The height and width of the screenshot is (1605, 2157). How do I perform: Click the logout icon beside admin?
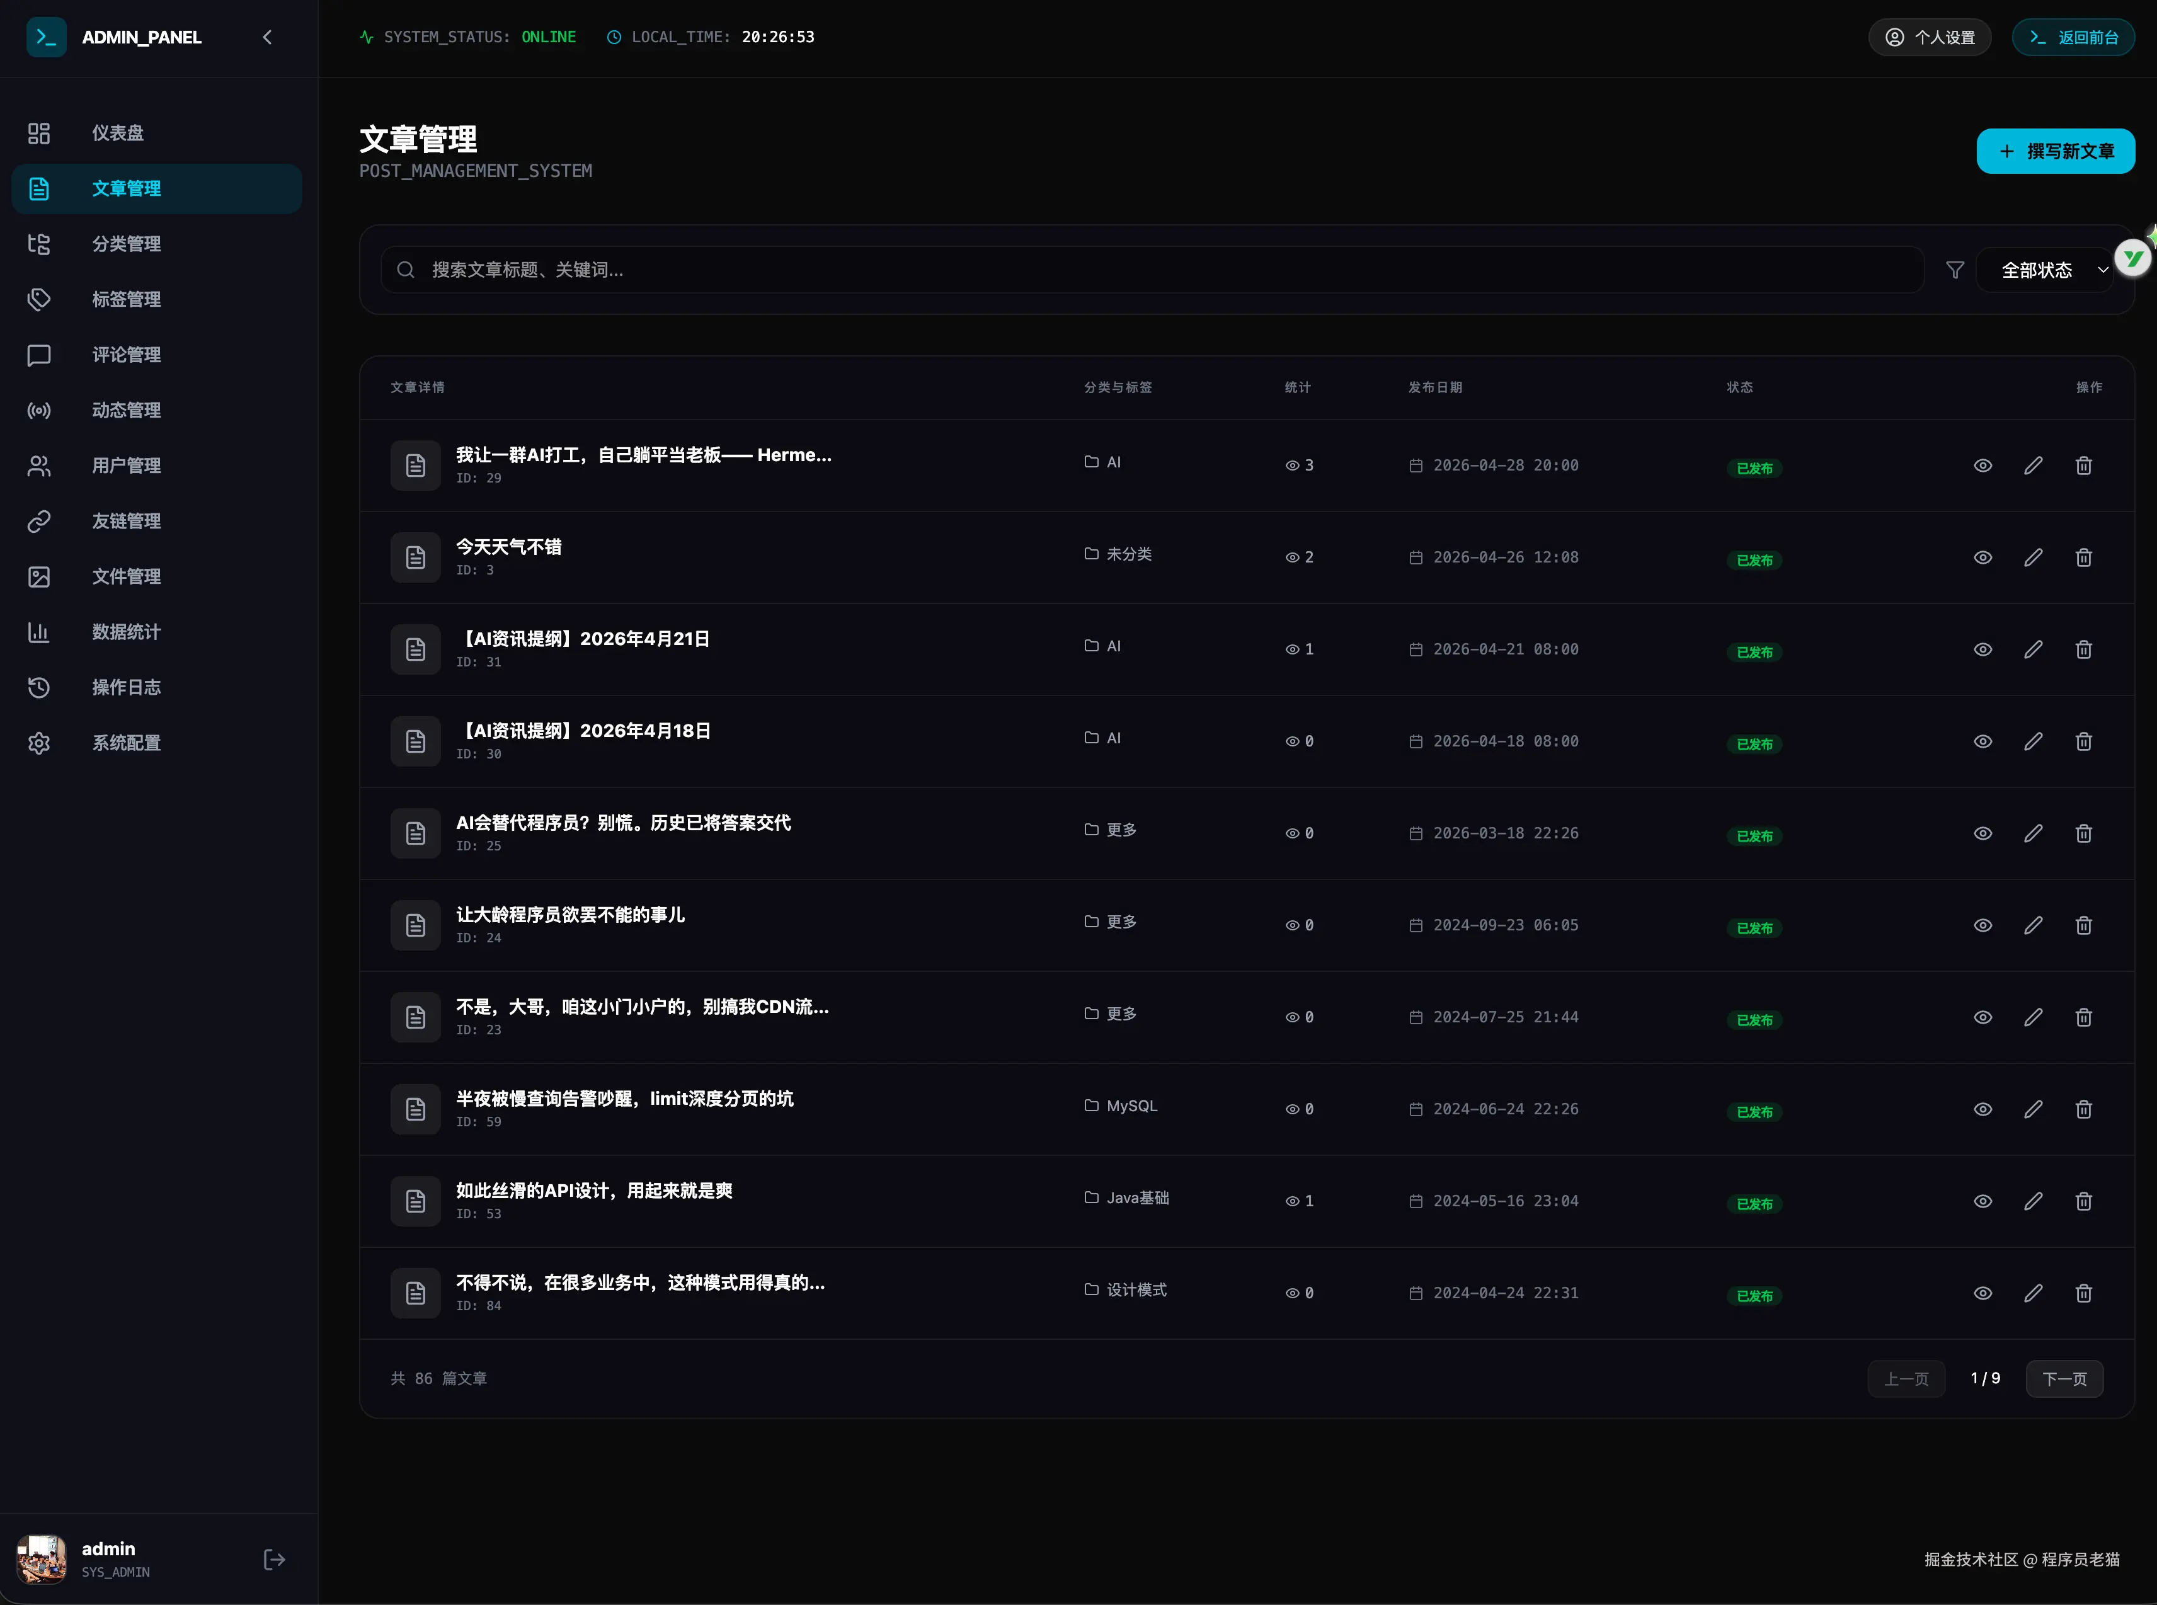pos(274,1558)
